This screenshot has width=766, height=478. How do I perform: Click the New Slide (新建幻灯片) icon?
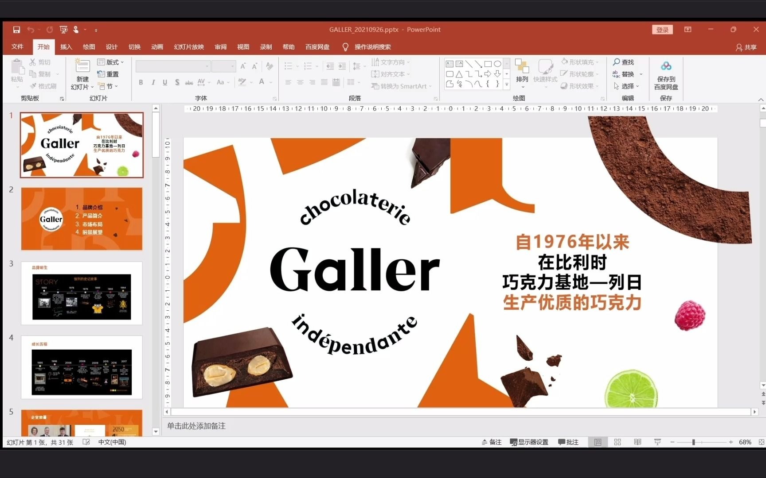[x=82, y=66]
